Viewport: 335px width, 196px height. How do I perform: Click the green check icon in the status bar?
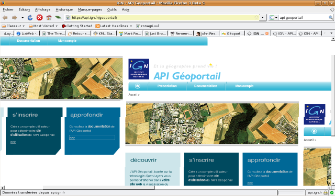point(332,192)
